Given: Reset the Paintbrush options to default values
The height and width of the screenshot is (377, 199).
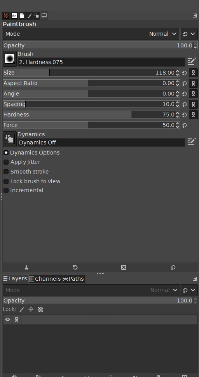Looking at the screenshot, I should coord(173,268).
